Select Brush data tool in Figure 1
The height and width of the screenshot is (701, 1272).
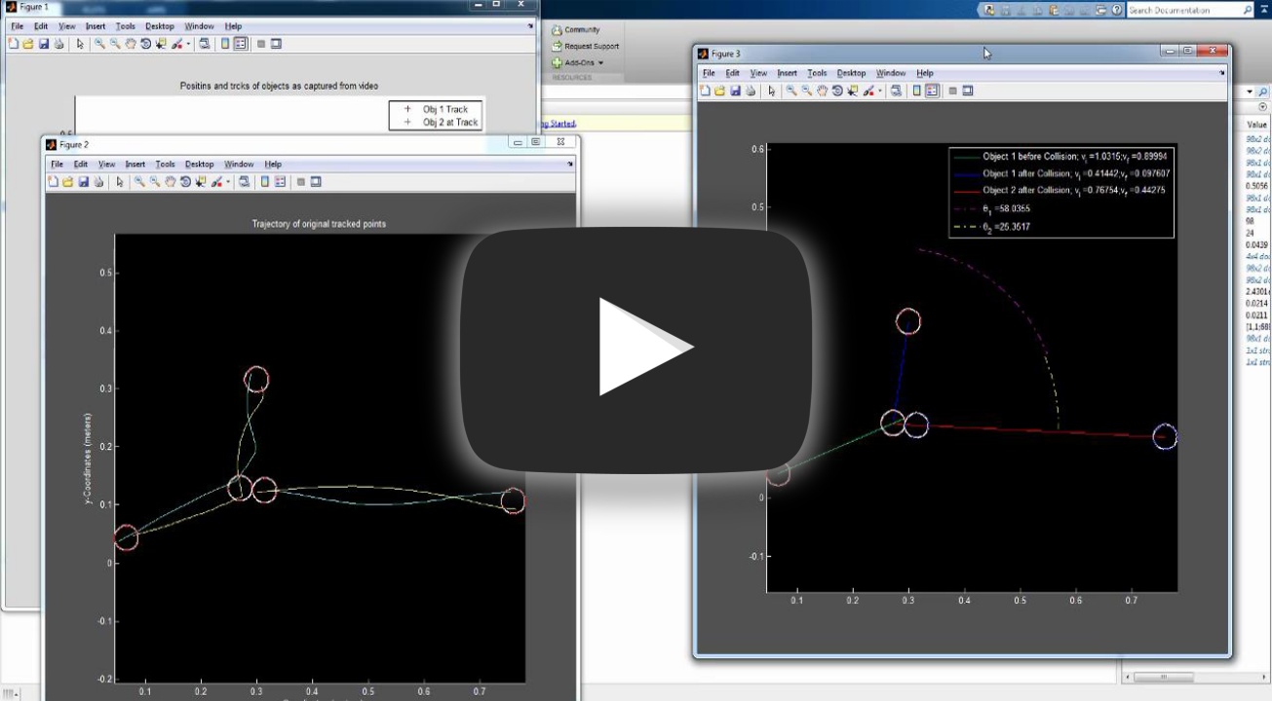coord(176,44)
